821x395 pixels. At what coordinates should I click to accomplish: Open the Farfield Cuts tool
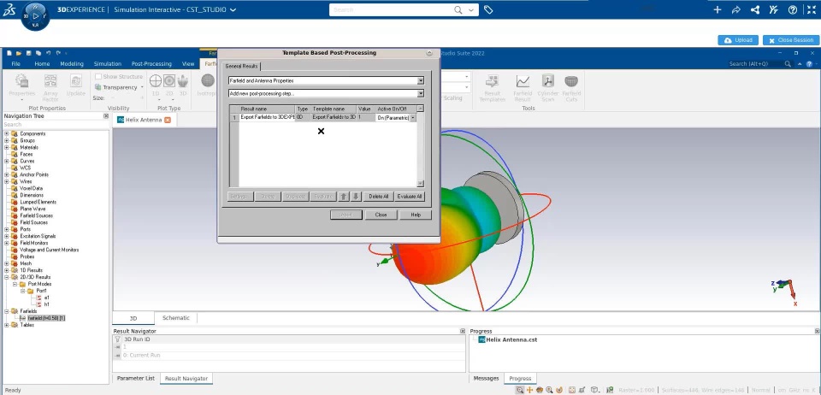[571, 87]
